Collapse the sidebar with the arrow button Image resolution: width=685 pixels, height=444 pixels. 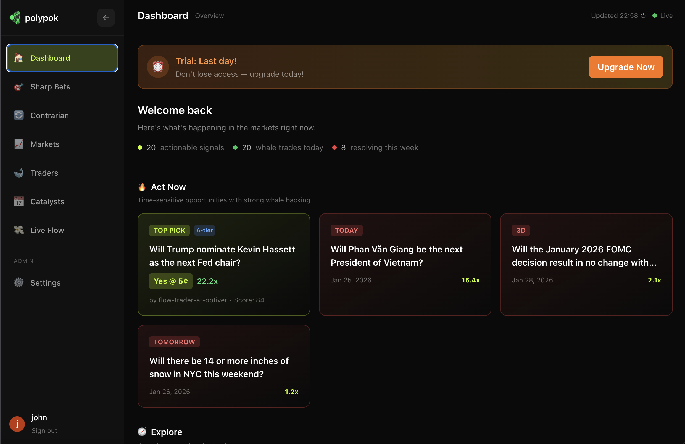pos(106,18)
